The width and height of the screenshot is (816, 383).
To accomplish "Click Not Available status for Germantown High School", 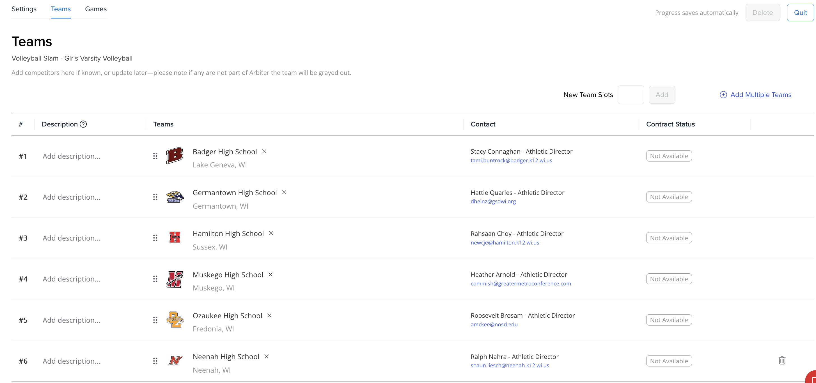I will (x=669, y=197).
